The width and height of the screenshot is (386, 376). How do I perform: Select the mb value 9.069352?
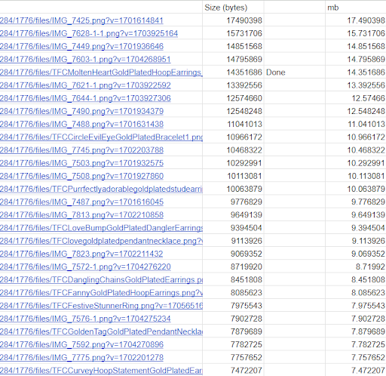pyautogui.click(x=356, y=254)
